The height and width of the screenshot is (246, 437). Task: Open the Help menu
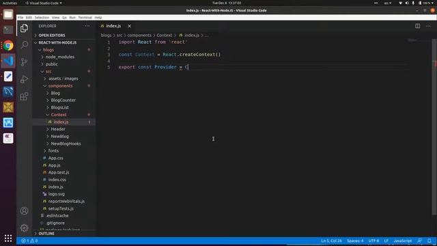(98, 17)
